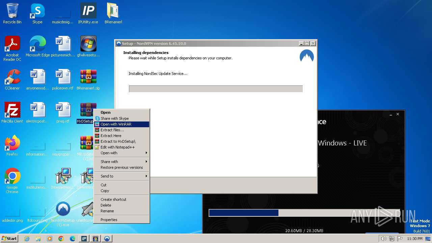Select Cut in the context menu
Image resolution: width=432 pixels, height=243 pixels.
tap(122, 185)
